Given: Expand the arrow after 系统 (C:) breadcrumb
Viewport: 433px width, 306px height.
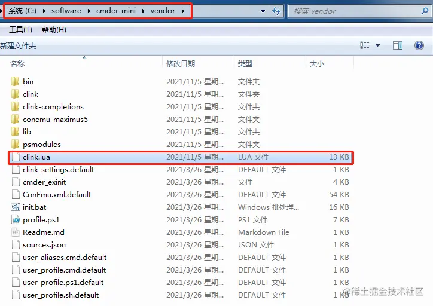Looking at the screenshot, I should pyautogui.click(x=44, y=11).
